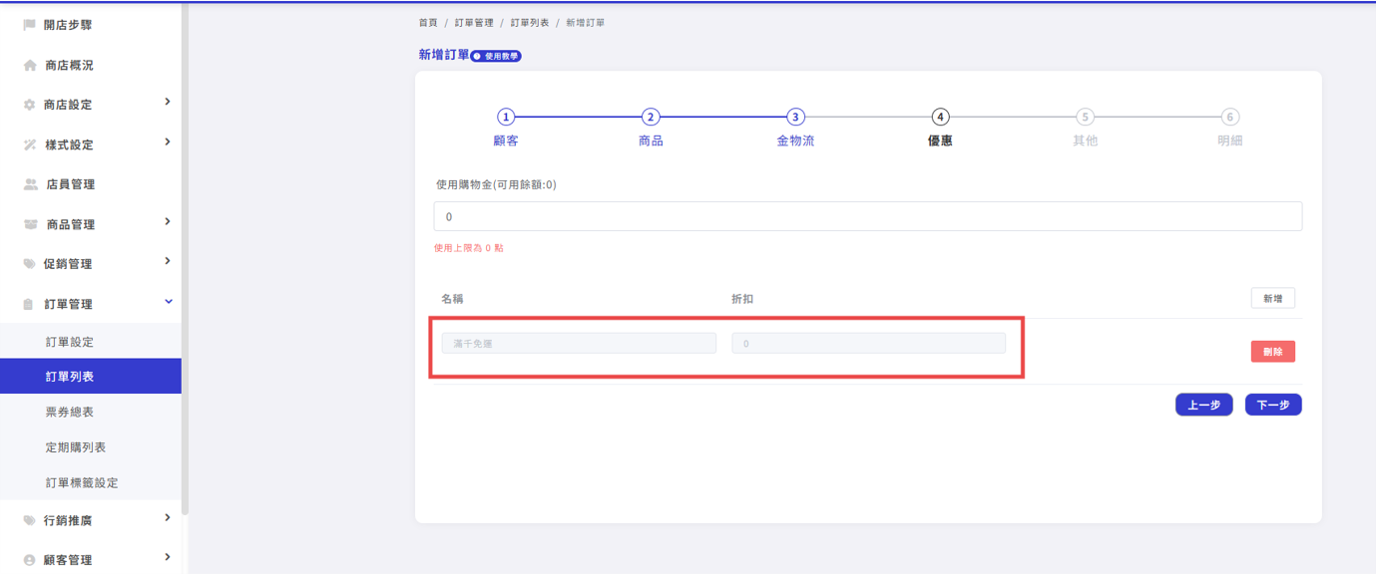
Task: Go to step 3 金物流 circle
Action: [x=795, y=117]
